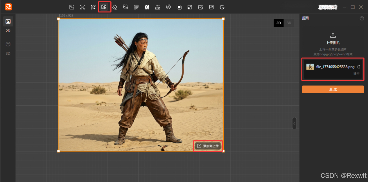Click the orange 生成 button

333,89
